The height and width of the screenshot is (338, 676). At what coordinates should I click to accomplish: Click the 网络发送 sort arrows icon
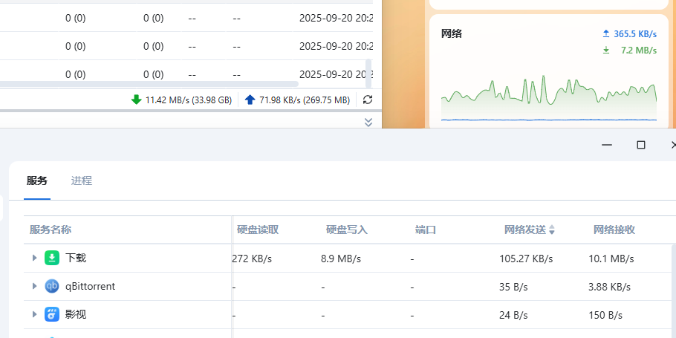551,230
